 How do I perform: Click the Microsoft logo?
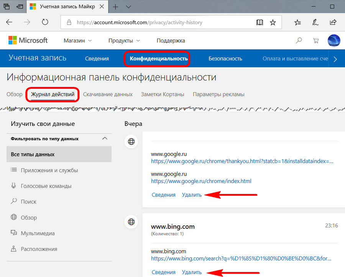pos(28,41)
